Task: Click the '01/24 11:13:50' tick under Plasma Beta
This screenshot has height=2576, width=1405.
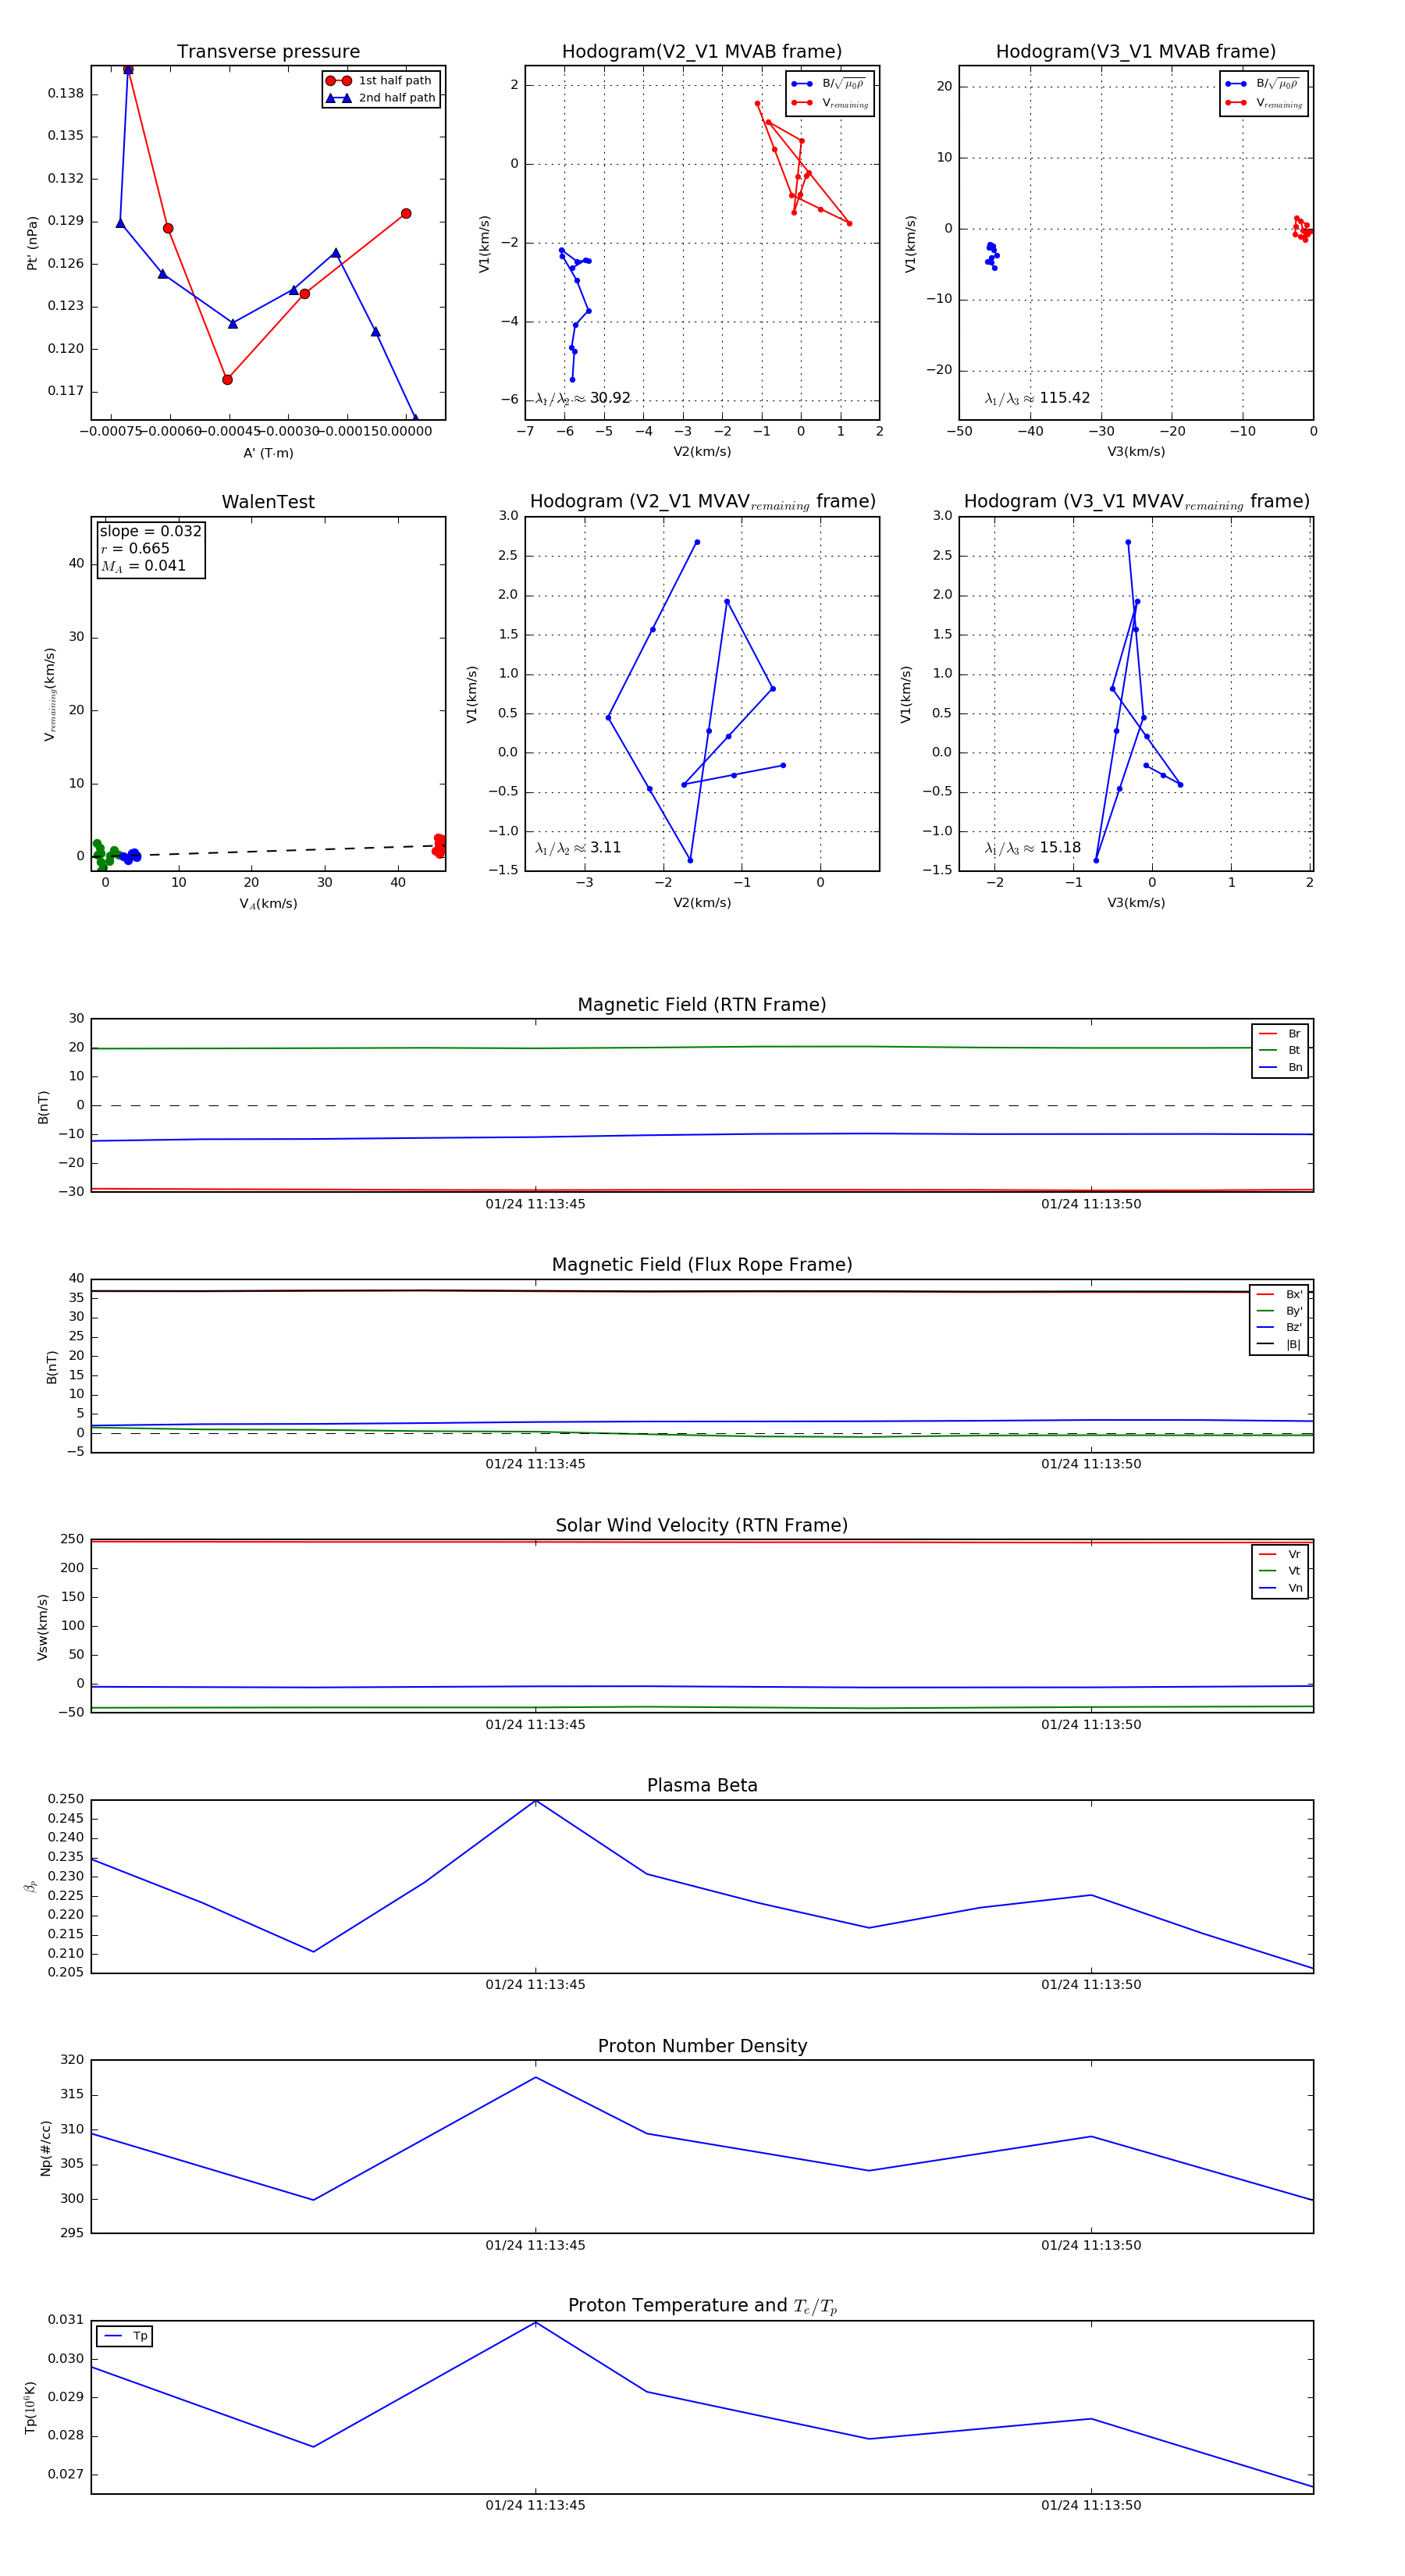Action: (1091, 1984)
